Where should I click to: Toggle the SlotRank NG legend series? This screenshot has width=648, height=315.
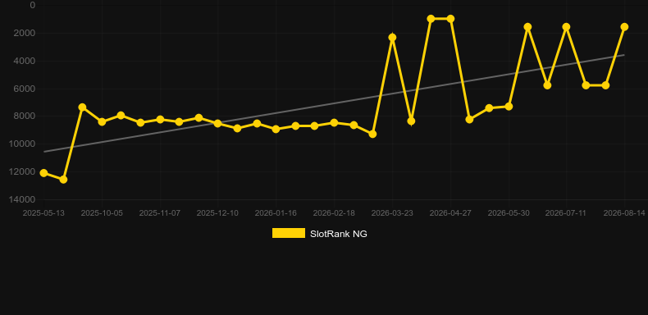tap(319, 234)
